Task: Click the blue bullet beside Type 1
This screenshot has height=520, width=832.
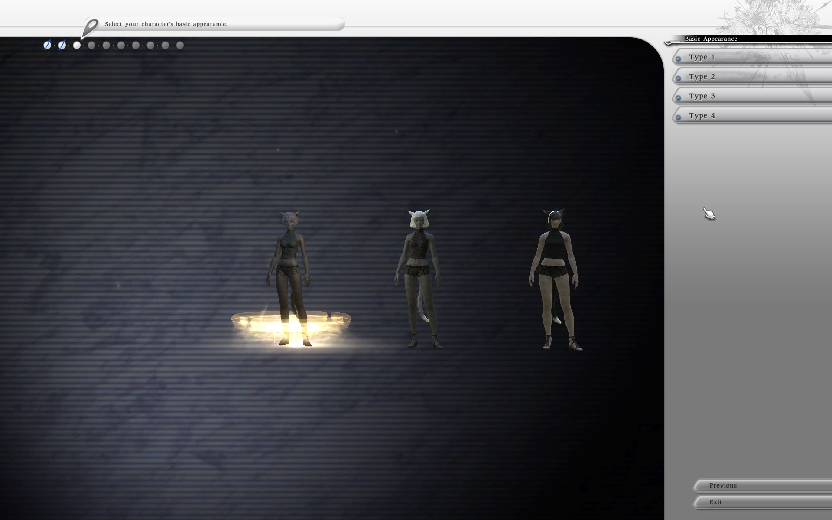Action: [678, 58]
